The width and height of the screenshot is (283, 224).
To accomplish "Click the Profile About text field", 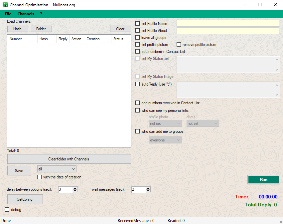I will (x=228, y=31).
